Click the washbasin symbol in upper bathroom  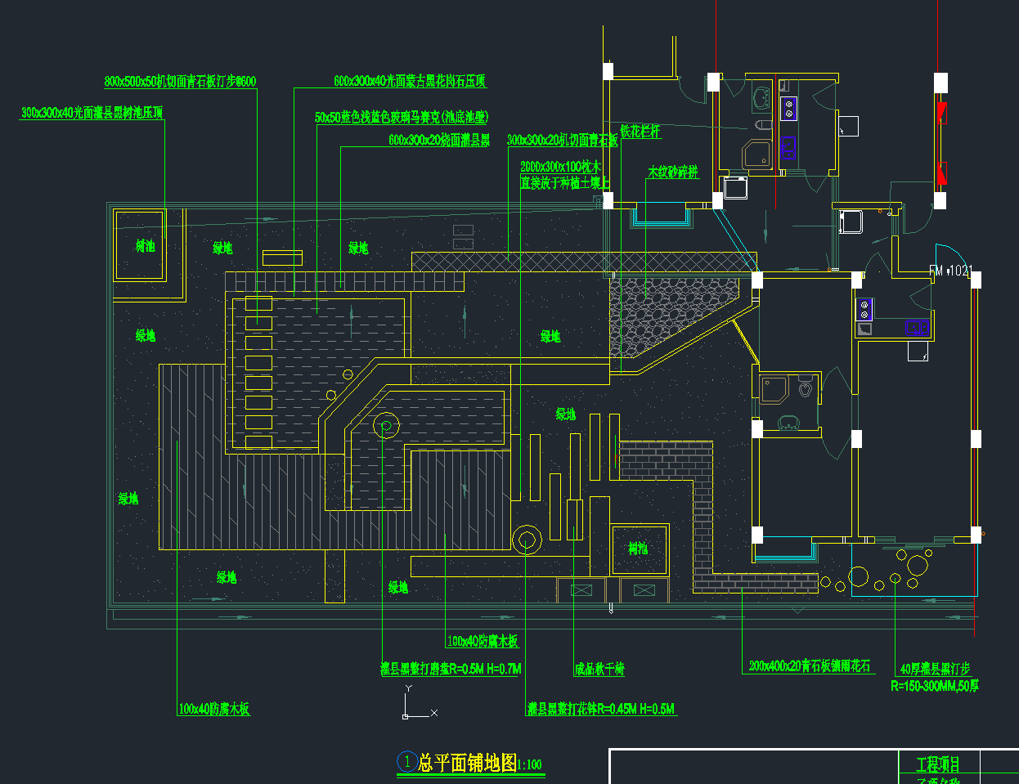761,98
